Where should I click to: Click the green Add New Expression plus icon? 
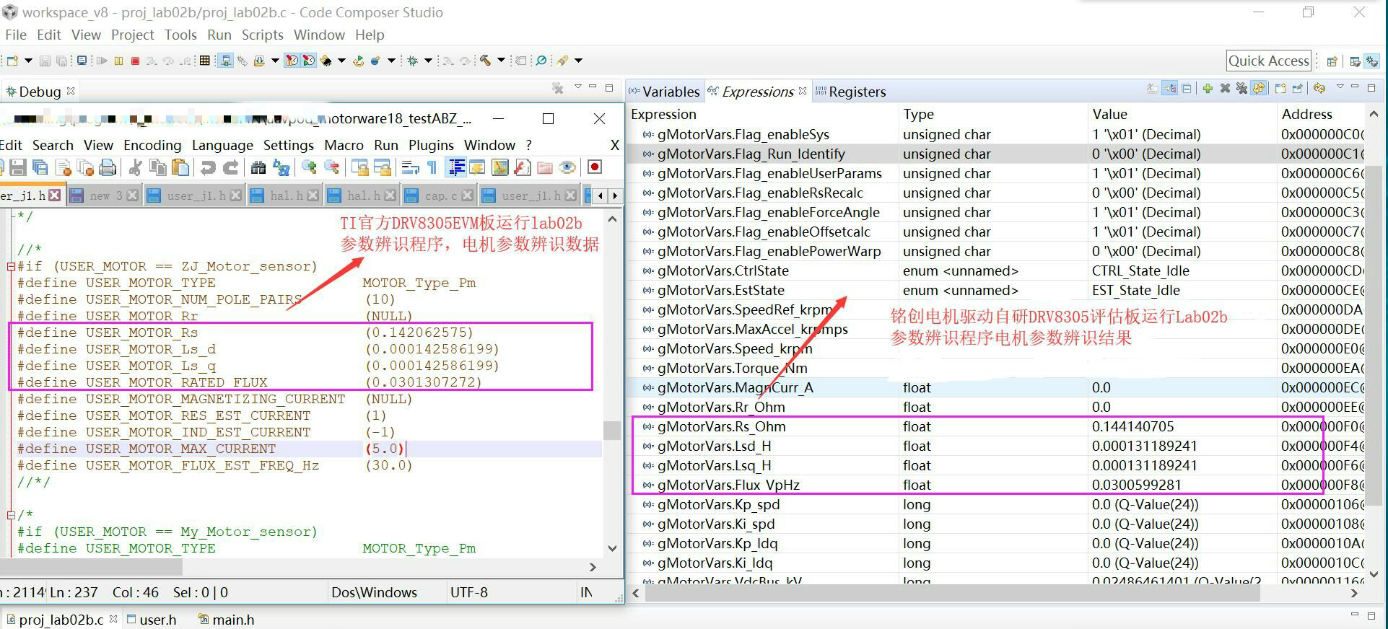[x=1208, y=89]
